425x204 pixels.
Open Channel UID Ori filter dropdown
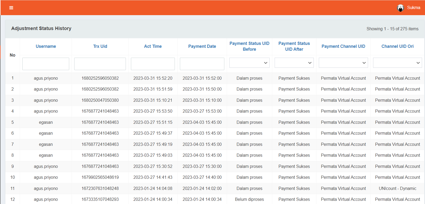[x=397, y=63]
